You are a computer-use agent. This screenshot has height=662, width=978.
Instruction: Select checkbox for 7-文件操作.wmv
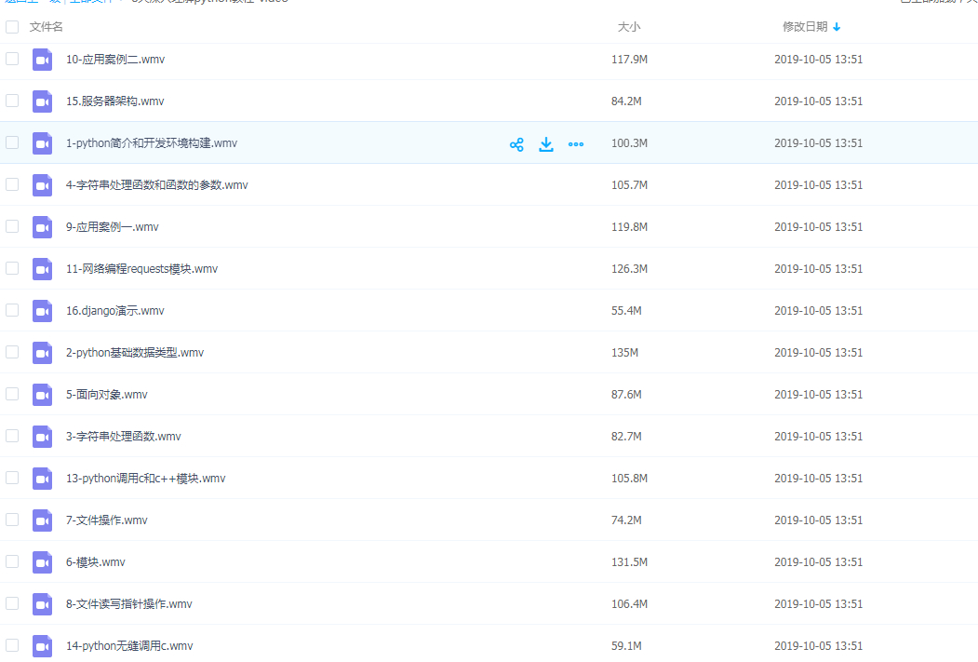[x=12, y=520]
